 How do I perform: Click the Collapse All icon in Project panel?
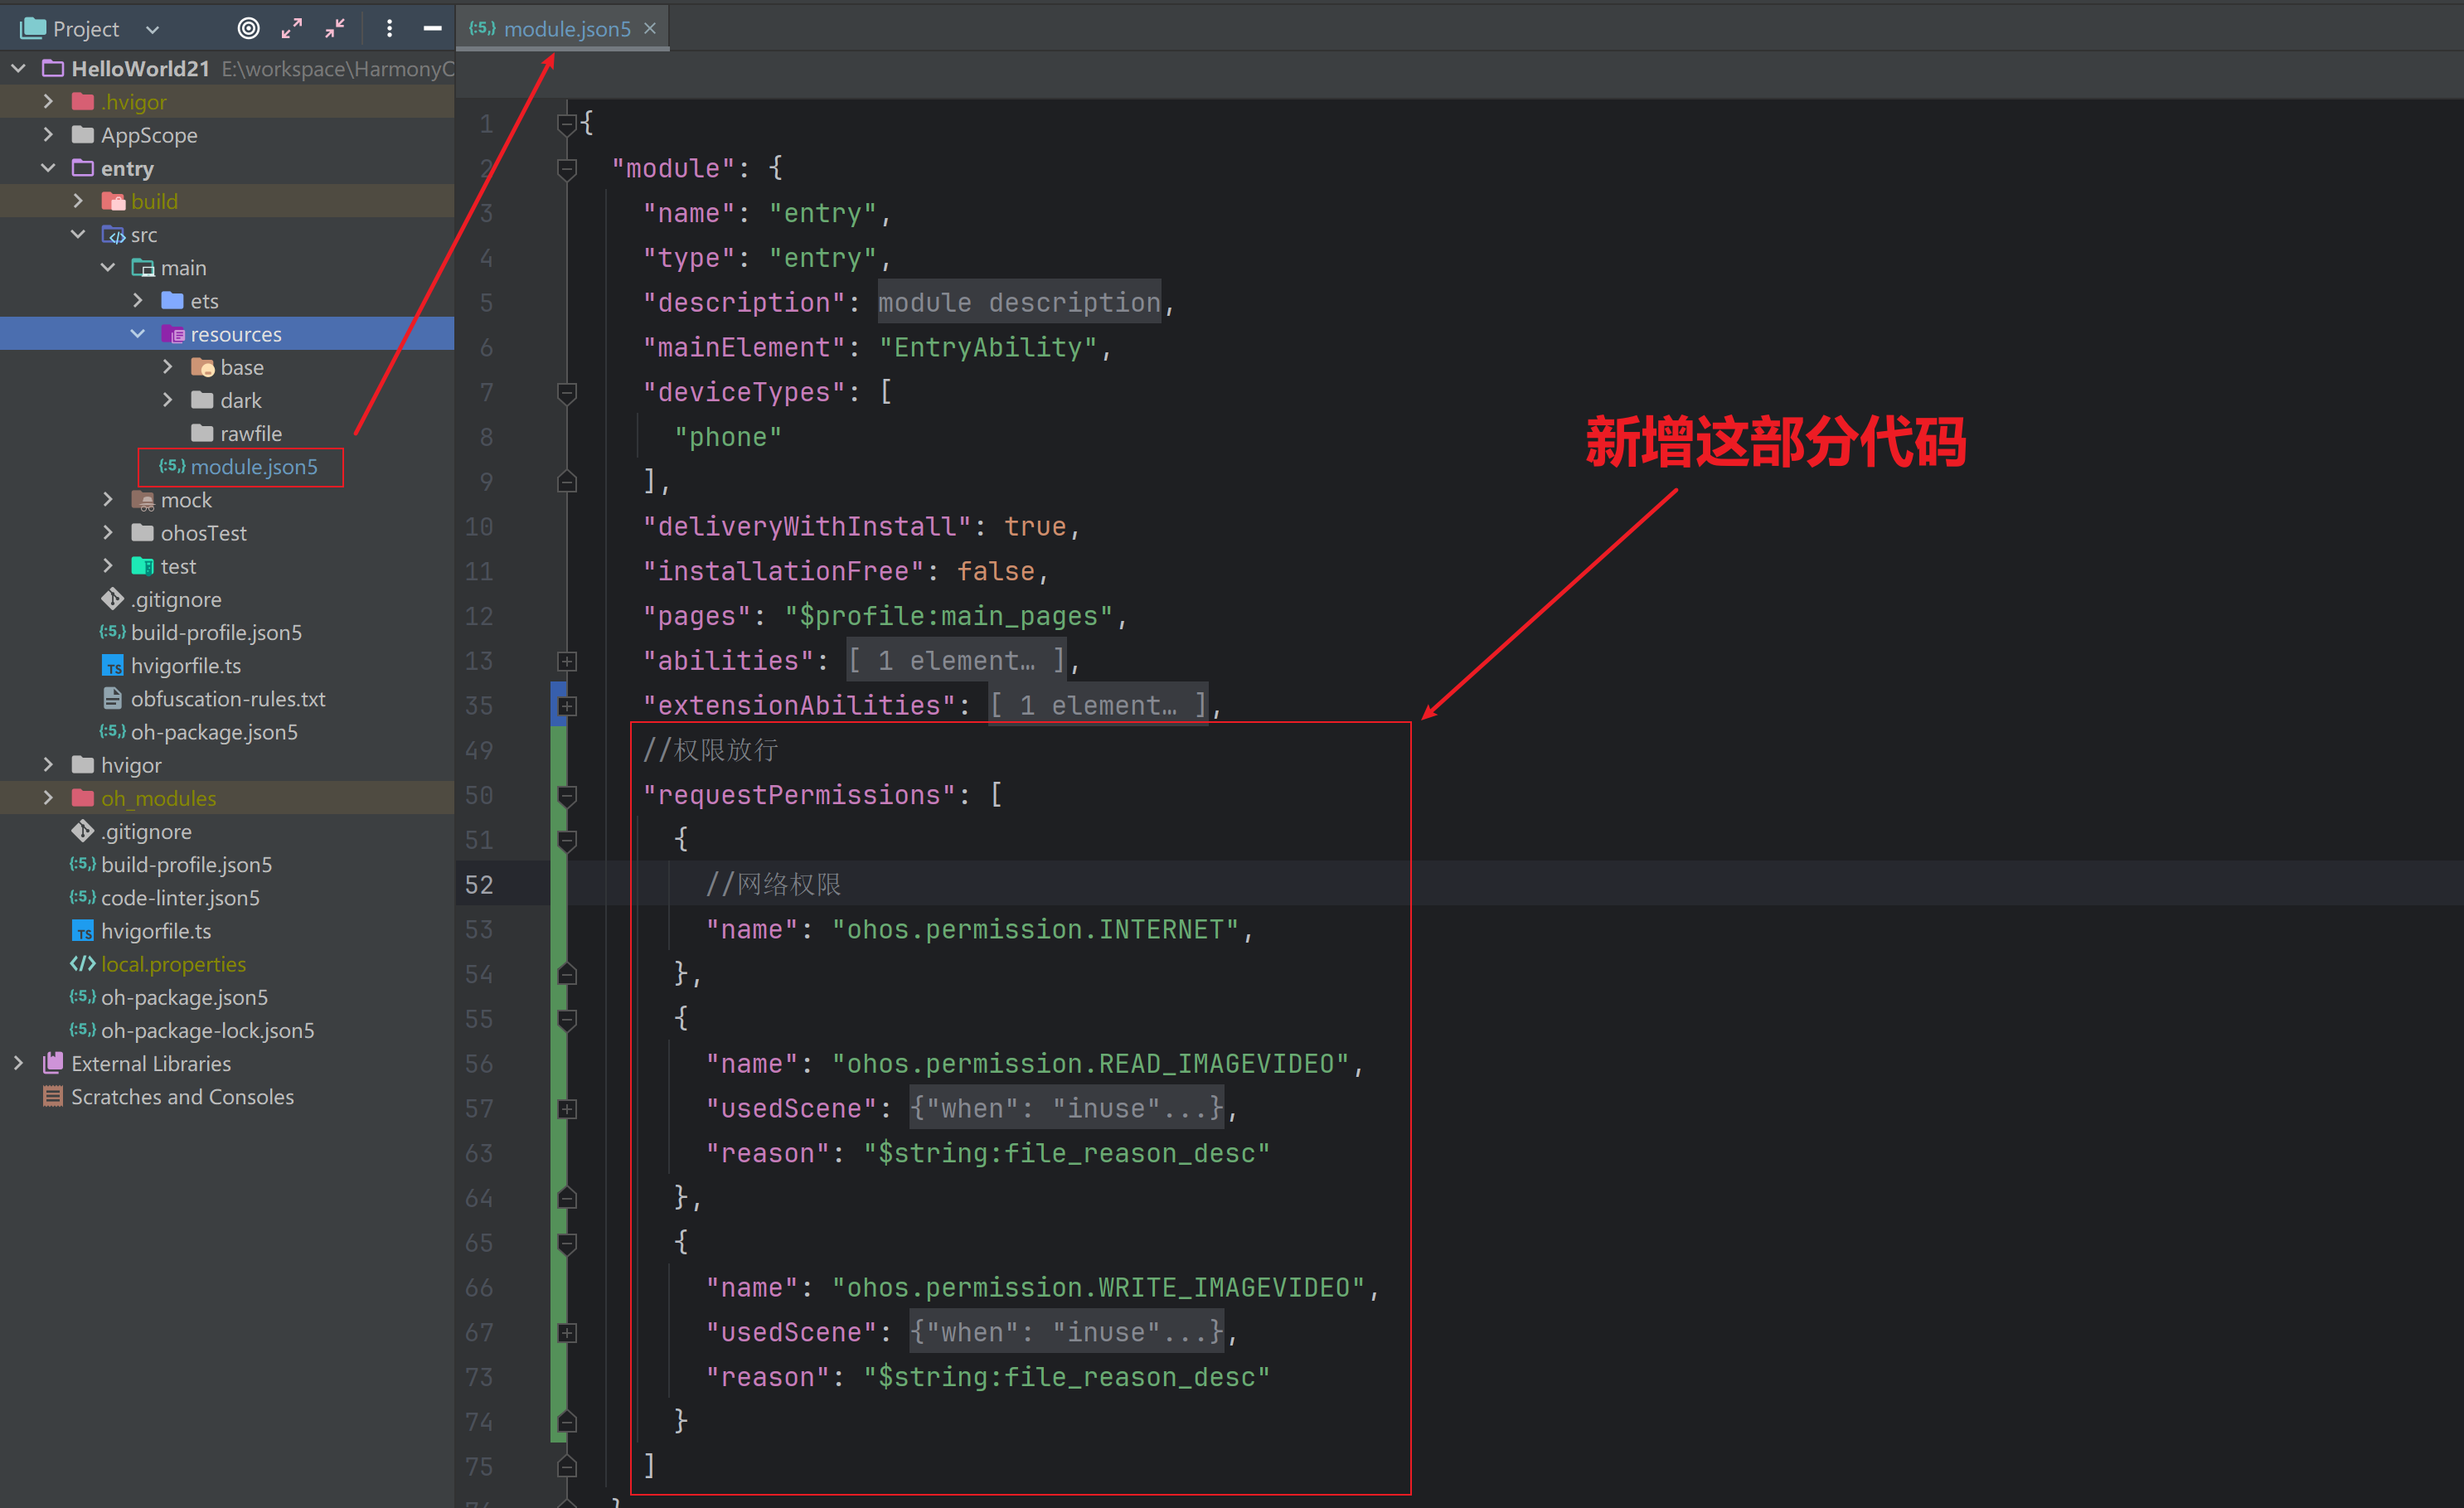[x=335, y=29]
